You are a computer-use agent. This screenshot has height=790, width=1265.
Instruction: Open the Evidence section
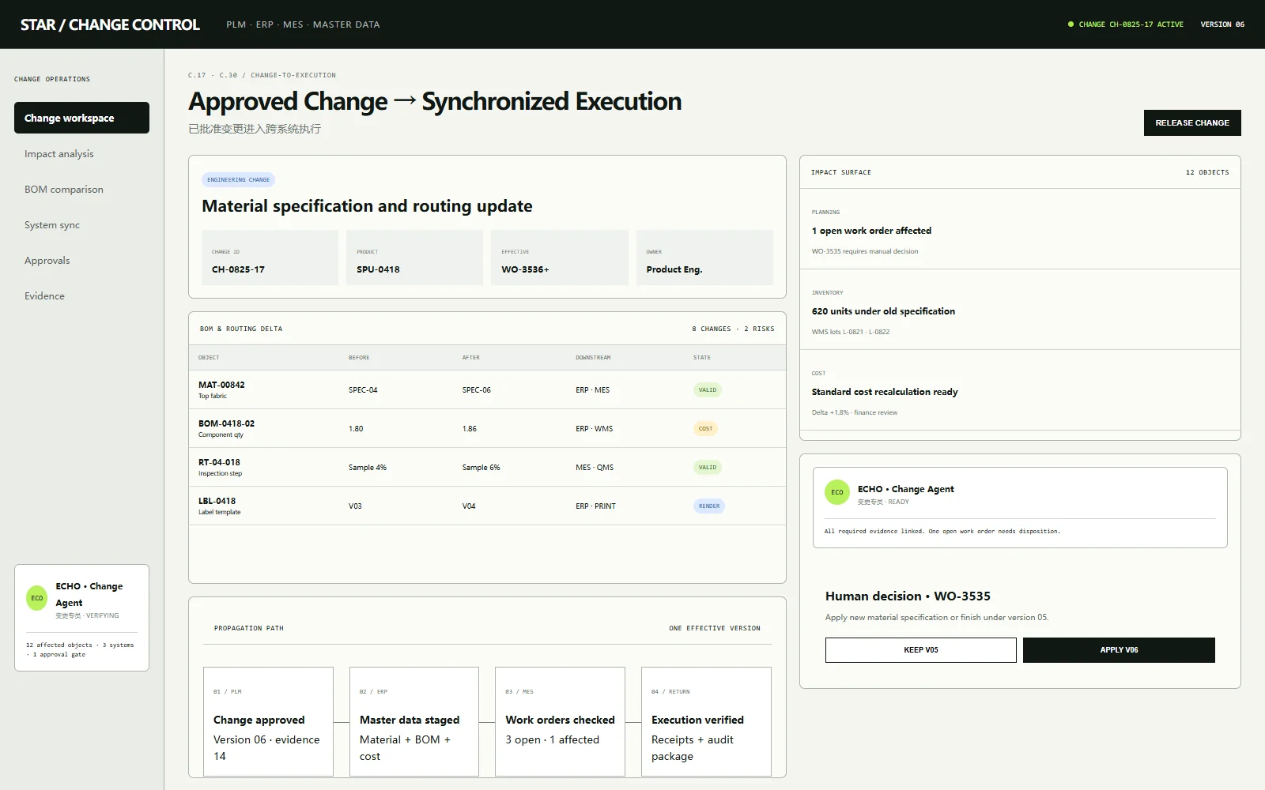tap(81, 296)
